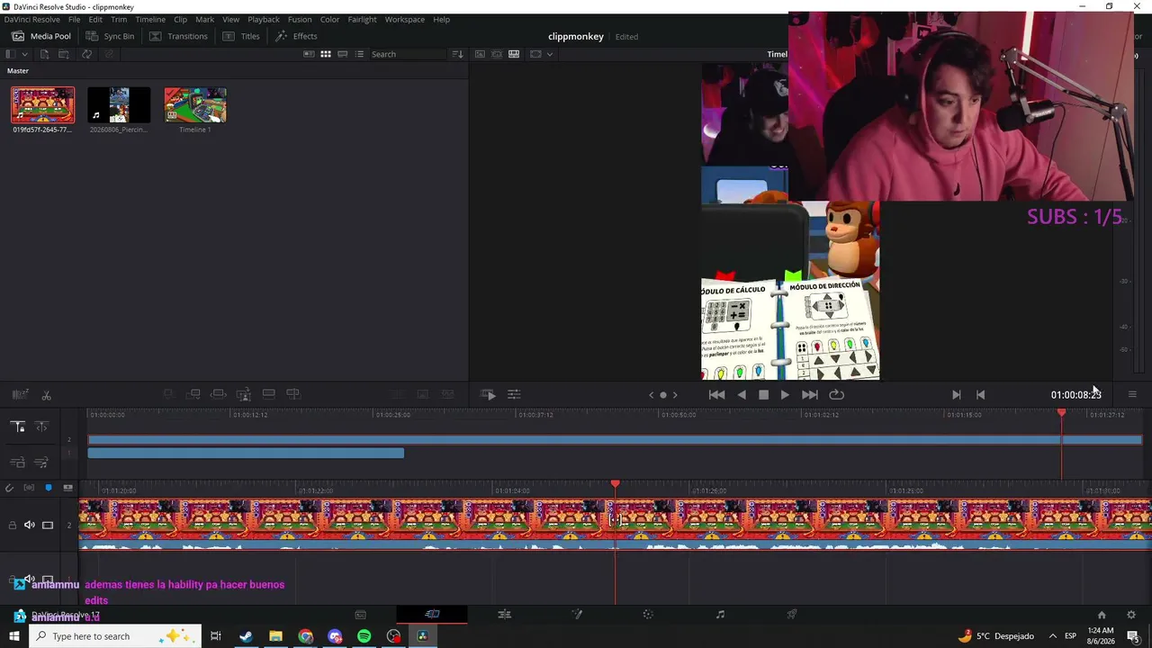Image resolution: width=1152 pixels, height=648 pixels.
Task: Switch media pool to list view
Action: click(x=360, y=54)
